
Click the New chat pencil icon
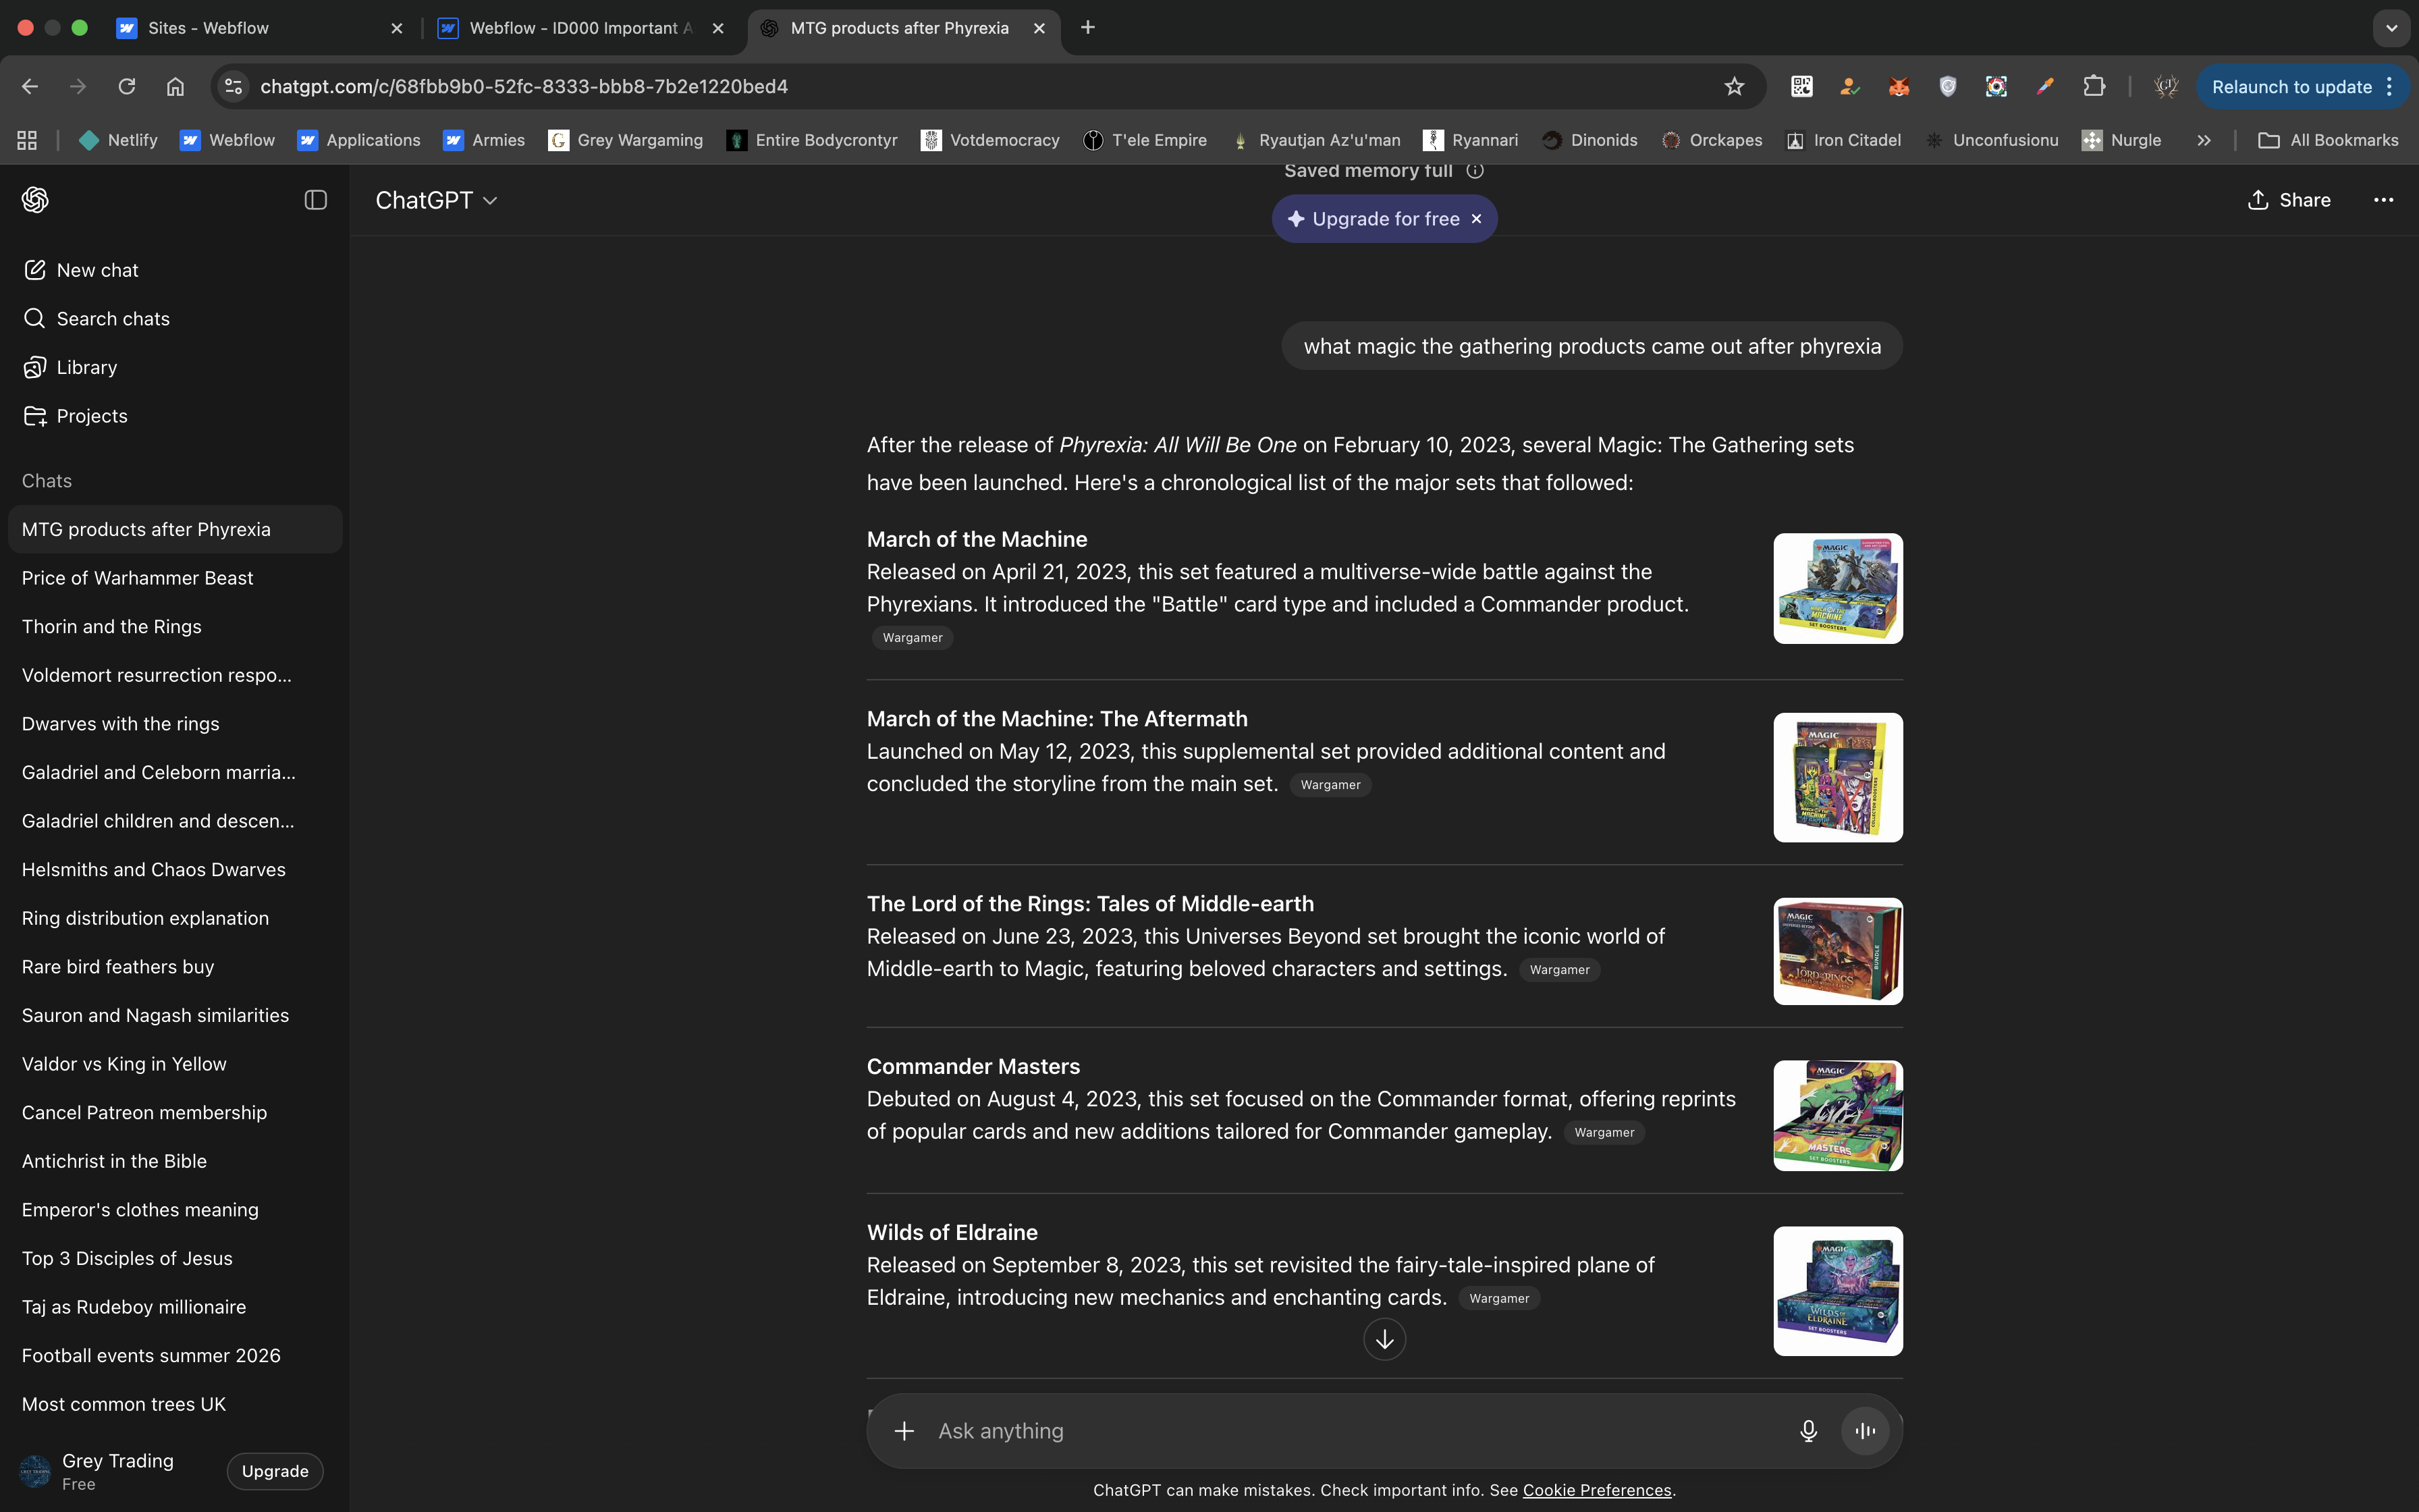(x=35, y=270)
